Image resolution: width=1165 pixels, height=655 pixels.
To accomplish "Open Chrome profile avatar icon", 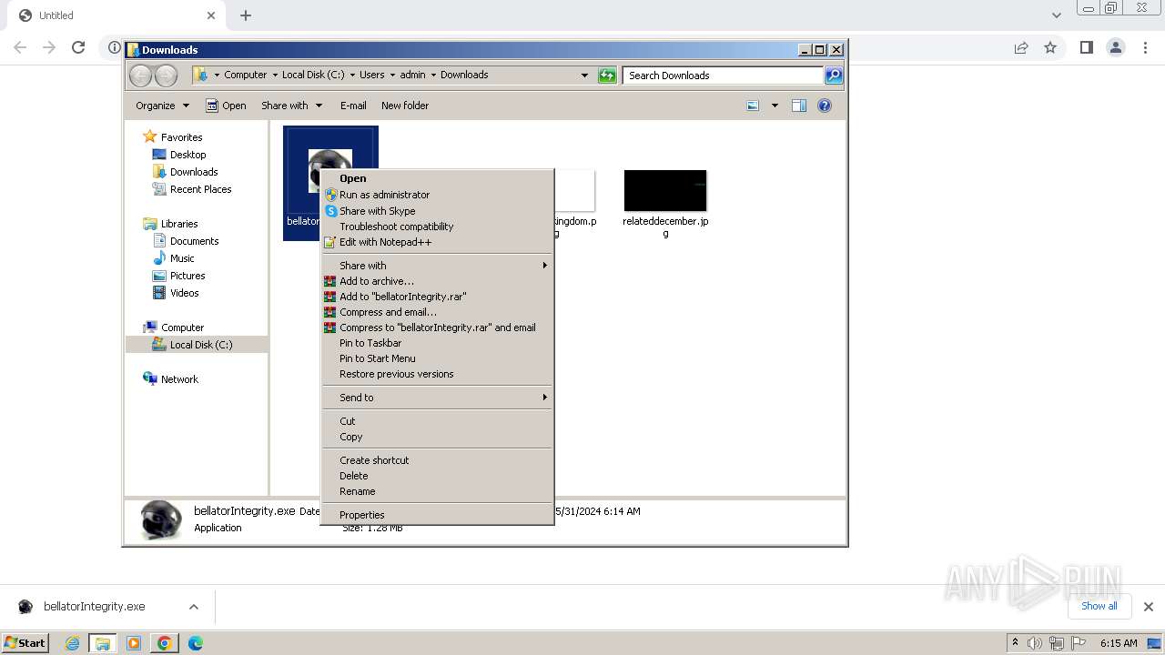I will click(x=1115, y=47).
